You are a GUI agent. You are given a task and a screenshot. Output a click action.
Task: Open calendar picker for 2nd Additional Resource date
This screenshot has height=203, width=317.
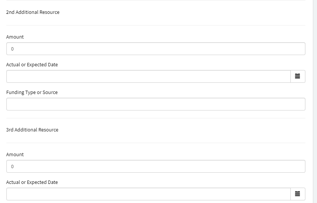298,76
